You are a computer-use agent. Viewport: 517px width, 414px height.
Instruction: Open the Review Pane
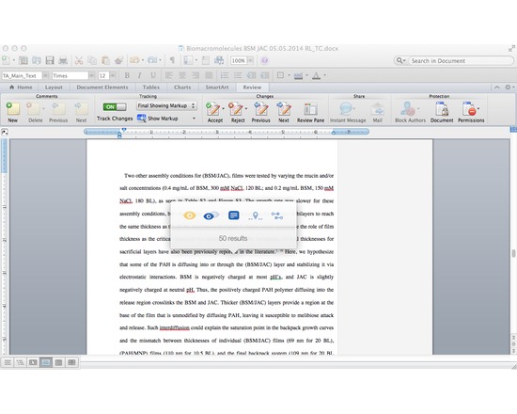[x=310, y=112]
